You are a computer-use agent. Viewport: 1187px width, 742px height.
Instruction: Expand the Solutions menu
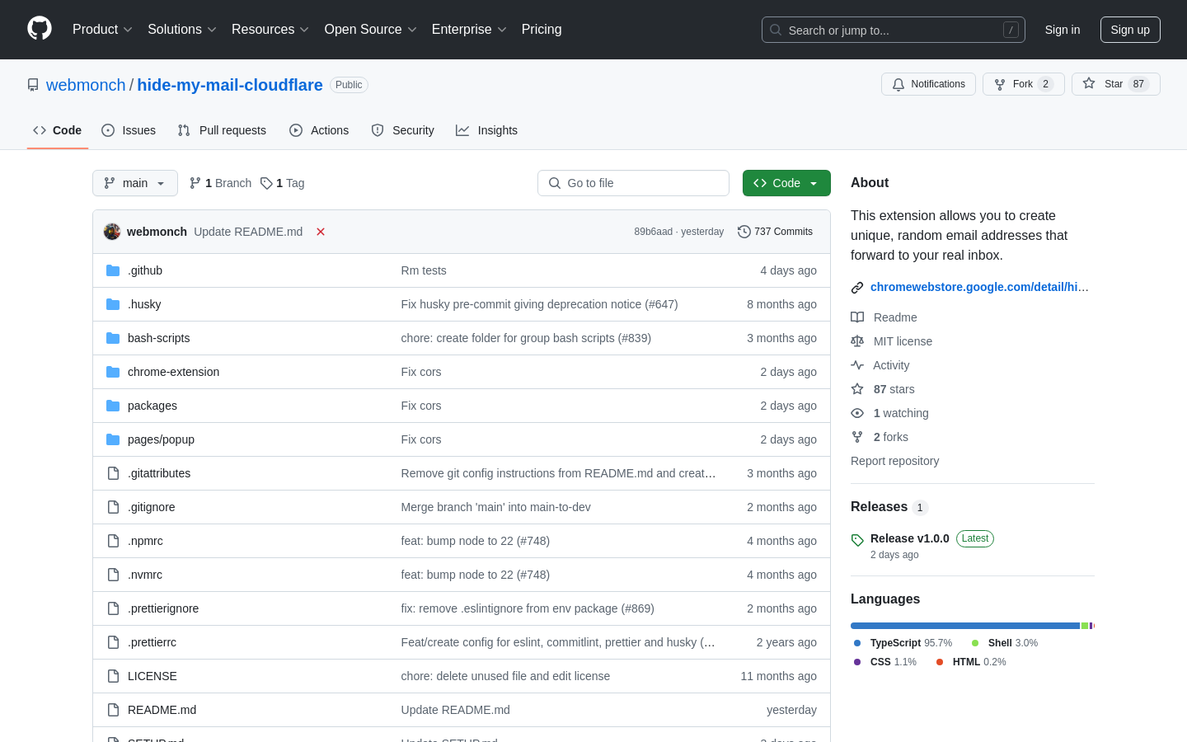click(182, 29)
